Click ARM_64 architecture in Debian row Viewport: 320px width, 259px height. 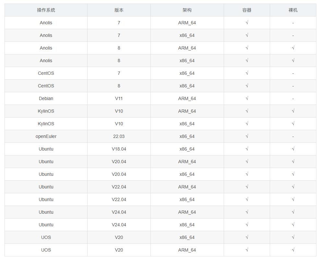tap(187, 99)
